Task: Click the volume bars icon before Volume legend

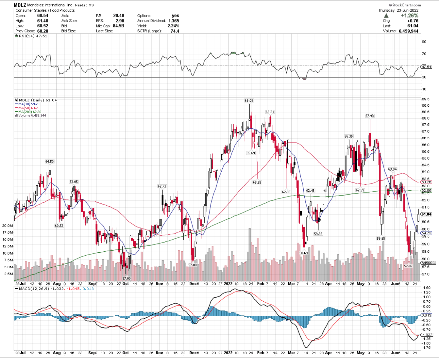Action: click(x=16, y=115)
